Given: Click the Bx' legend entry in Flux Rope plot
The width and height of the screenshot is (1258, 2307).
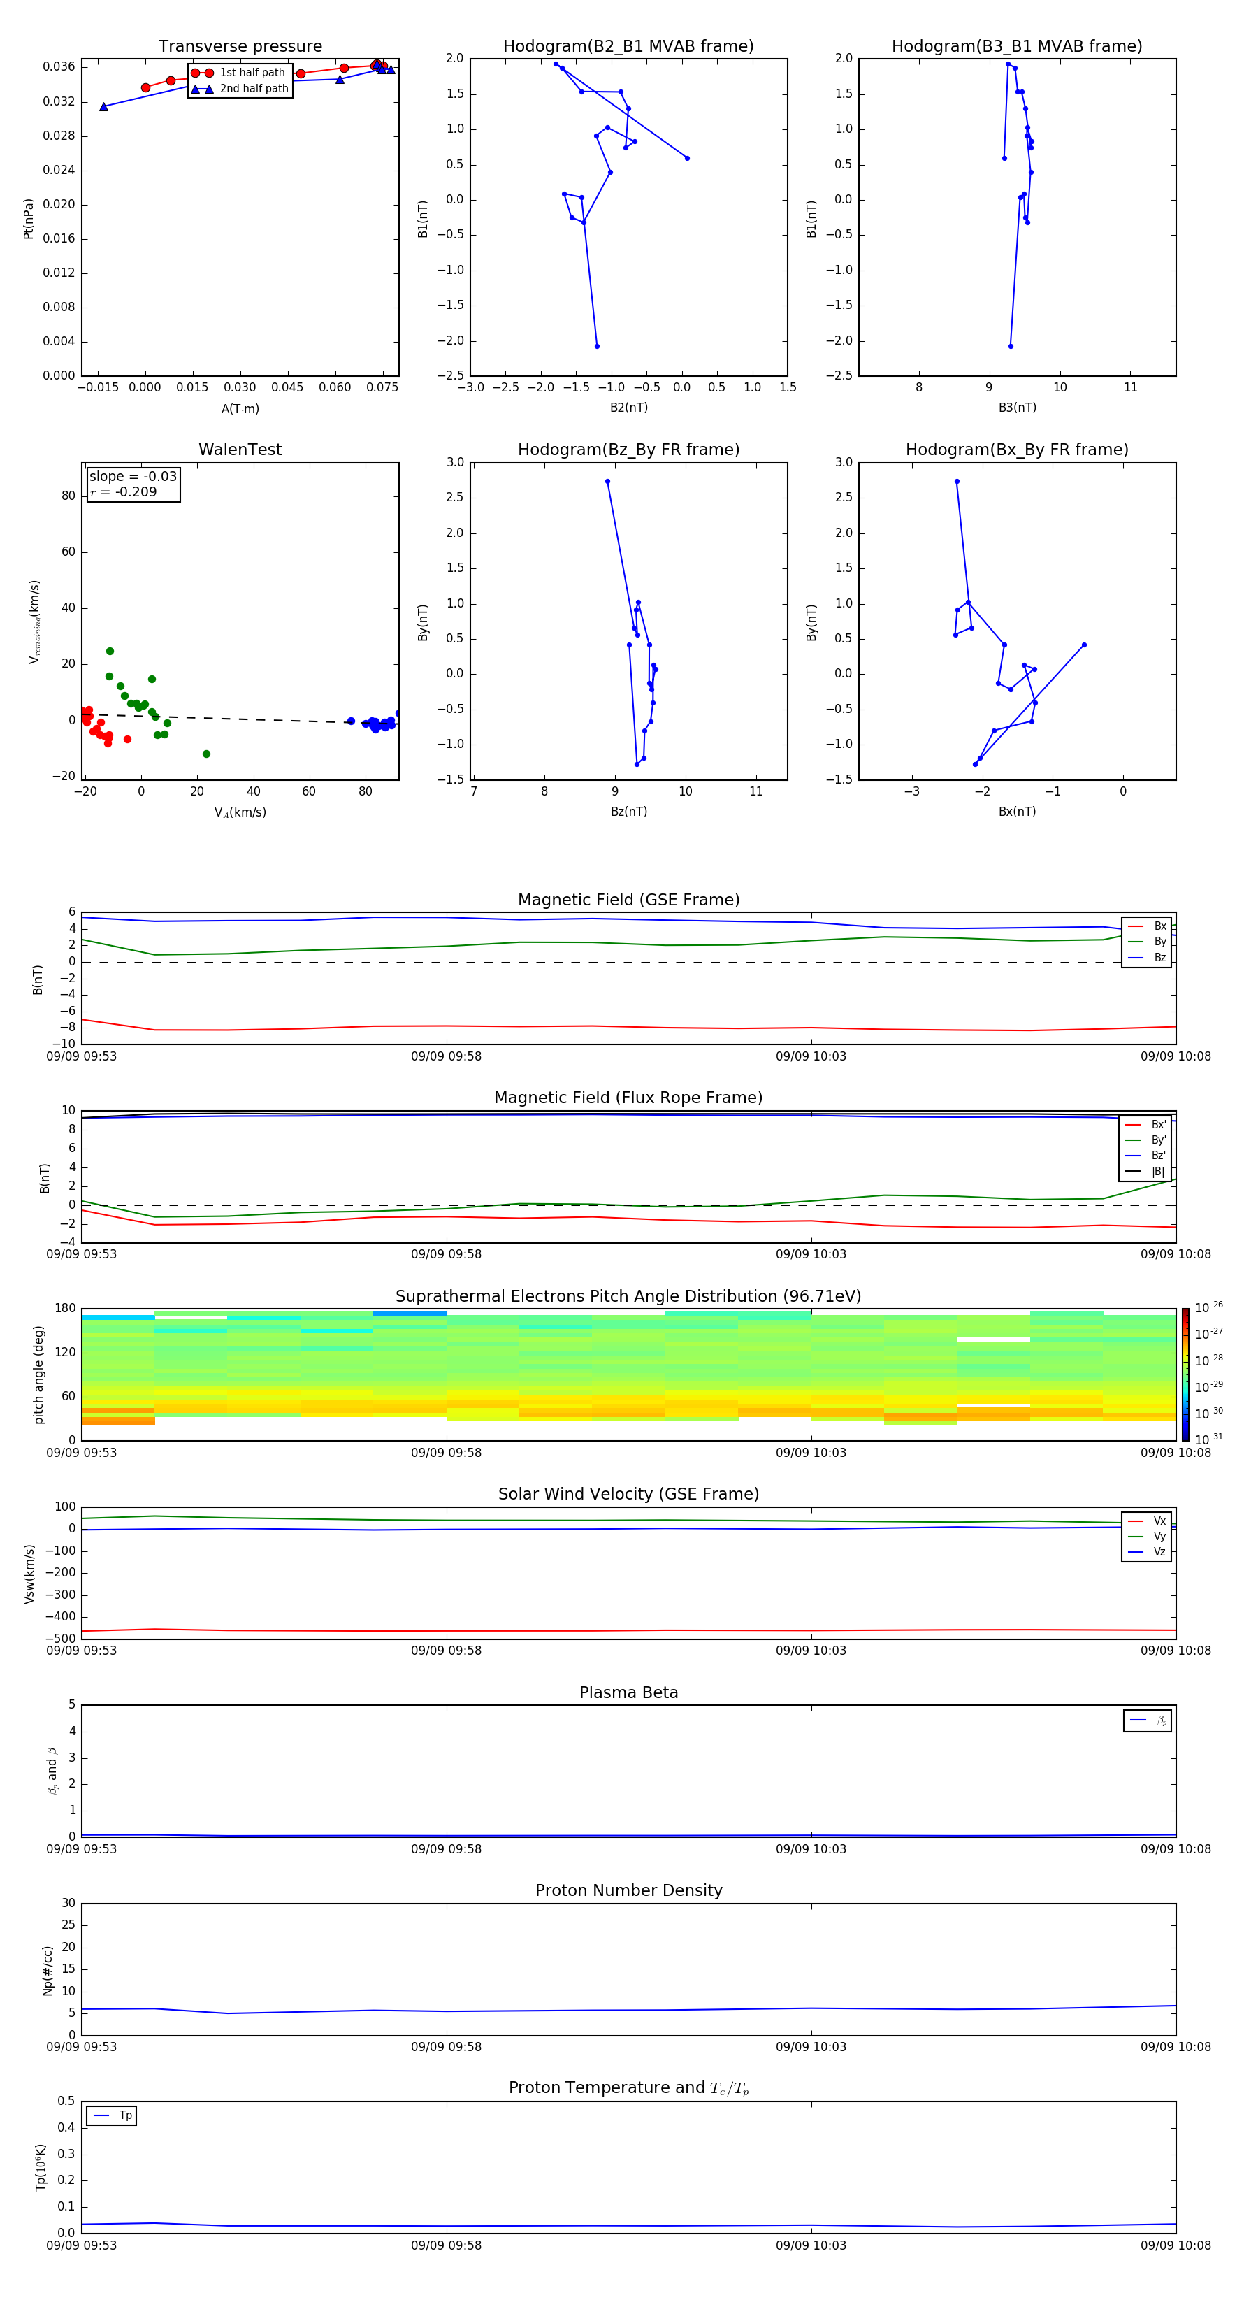Looking at the screenshot, I should (1146, 1125).
